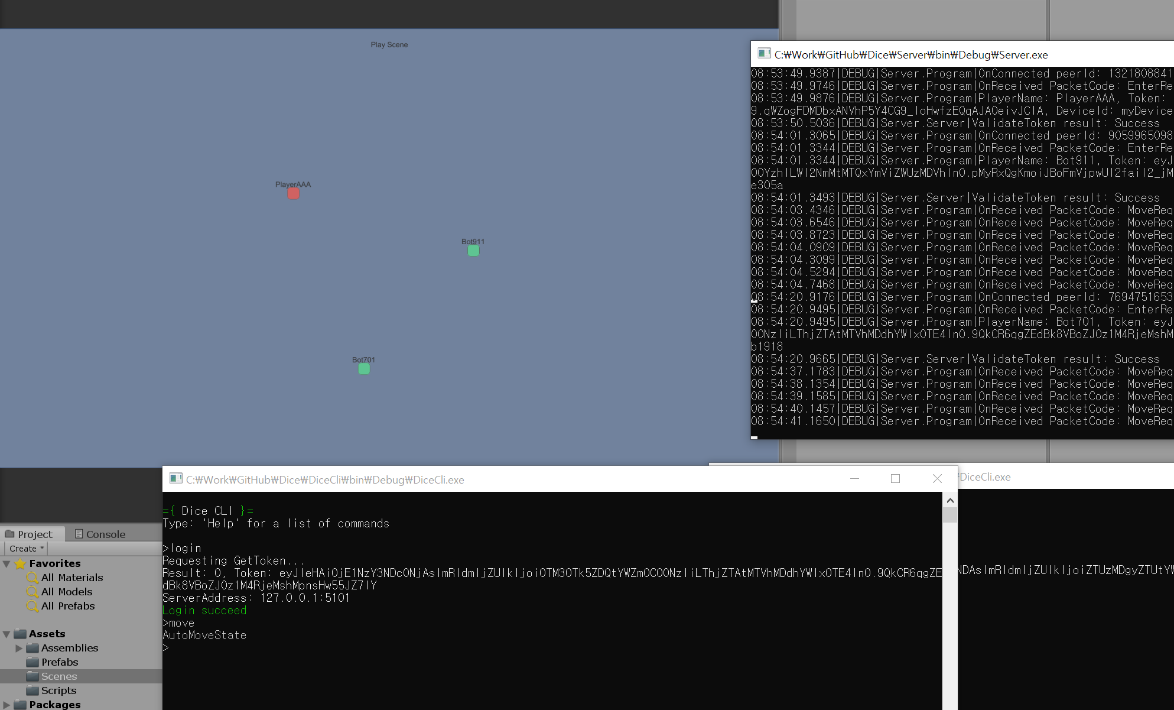1174x710 pixels.
Task: Click the All Prefabs search icon
Action: [x=32, y=606]
